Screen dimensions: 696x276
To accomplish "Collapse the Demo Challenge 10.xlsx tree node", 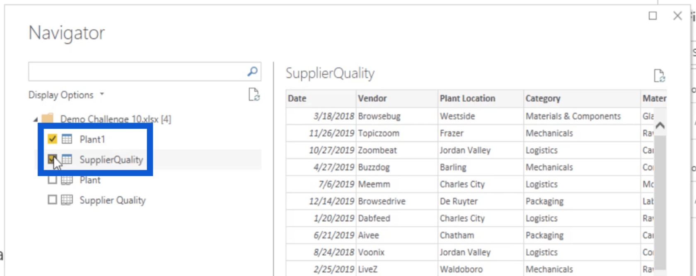I will tap(35, 120).
